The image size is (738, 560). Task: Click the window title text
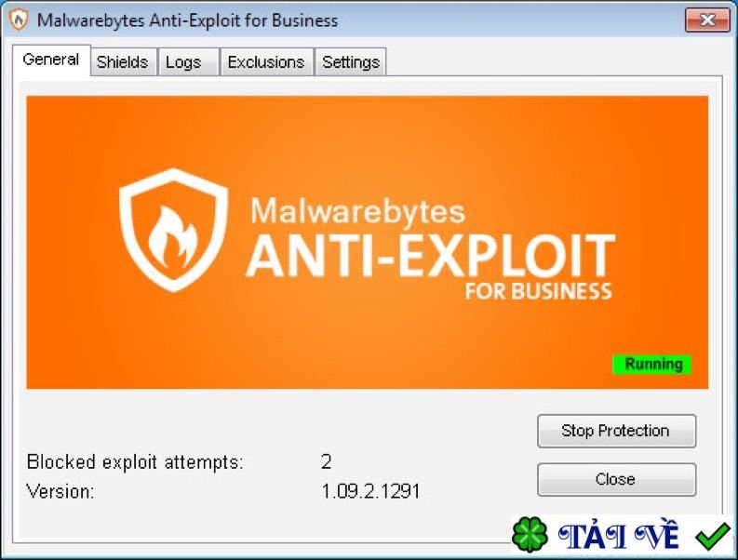(187, 20)
